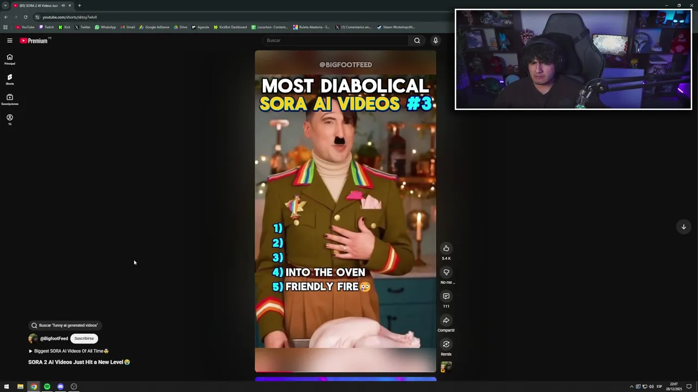
Task: Open the tab search dropdown arrow
Action: pos(5,5)
